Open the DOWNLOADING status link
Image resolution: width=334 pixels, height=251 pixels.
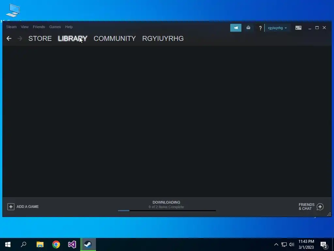166,202
